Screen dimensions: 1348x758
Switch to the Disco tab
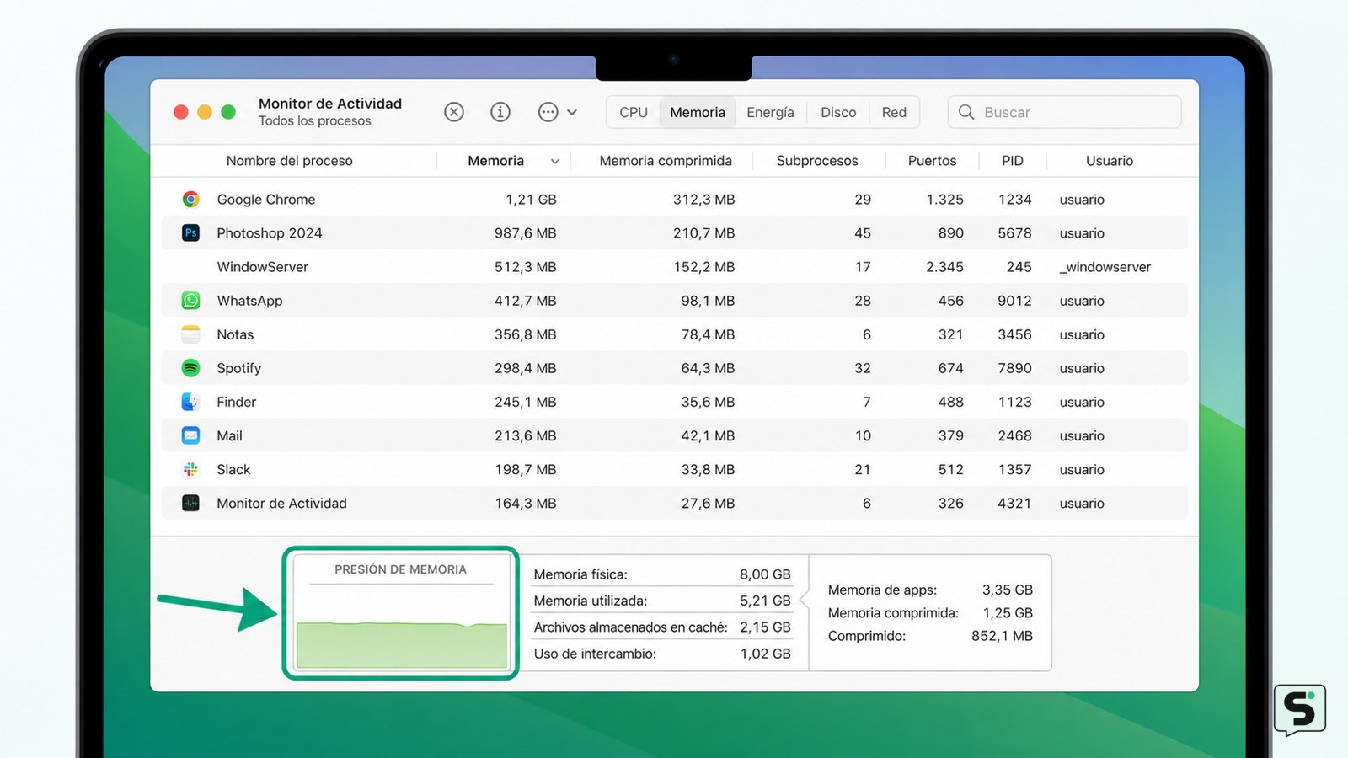838,112
